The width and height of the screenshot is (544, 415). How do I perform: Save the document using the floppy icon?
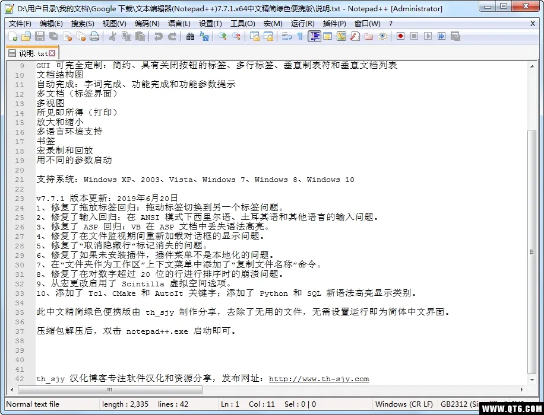[x=40, y=36]
